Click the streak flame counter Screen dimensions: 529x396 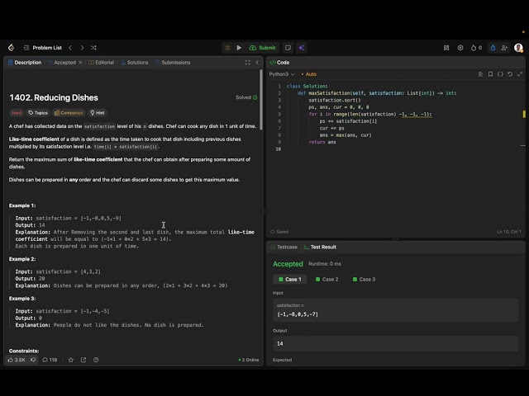476,48
